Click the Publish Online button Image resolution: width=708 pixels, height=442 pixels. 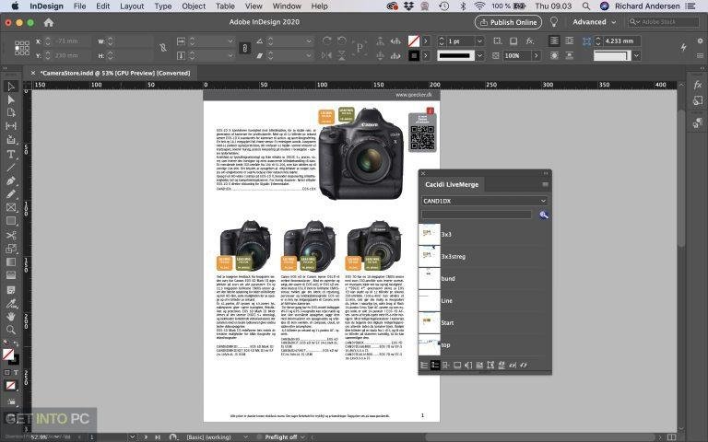509,22
